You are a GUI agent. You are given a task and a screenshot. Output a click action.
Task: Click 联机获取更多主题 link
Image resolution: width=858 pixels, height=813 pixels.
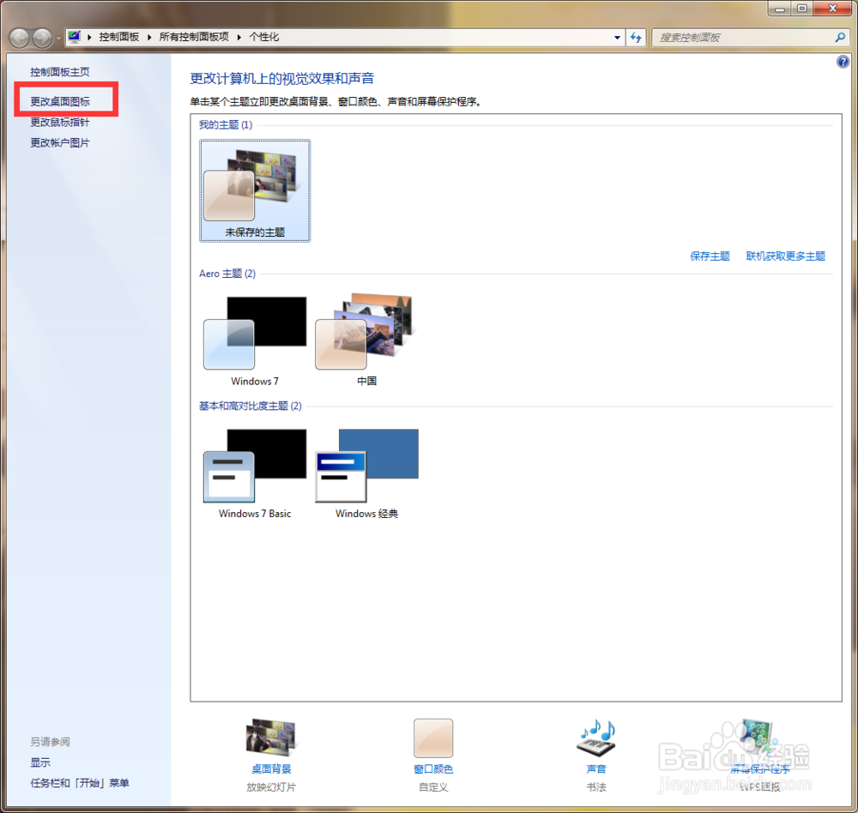point(785,256)
